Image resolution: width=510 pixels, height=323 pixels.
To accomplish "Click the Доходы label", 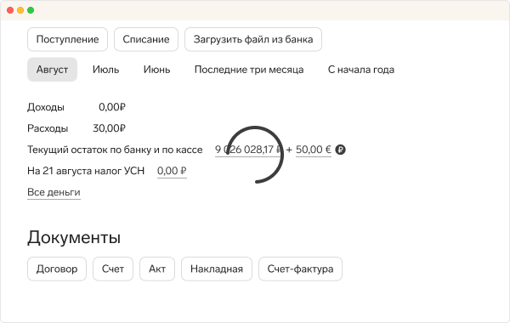I will tap(46, 107).
